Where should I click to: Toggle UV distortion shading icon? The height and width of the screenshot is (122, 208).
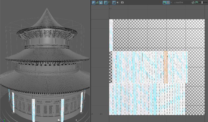(x=101, y=2)
